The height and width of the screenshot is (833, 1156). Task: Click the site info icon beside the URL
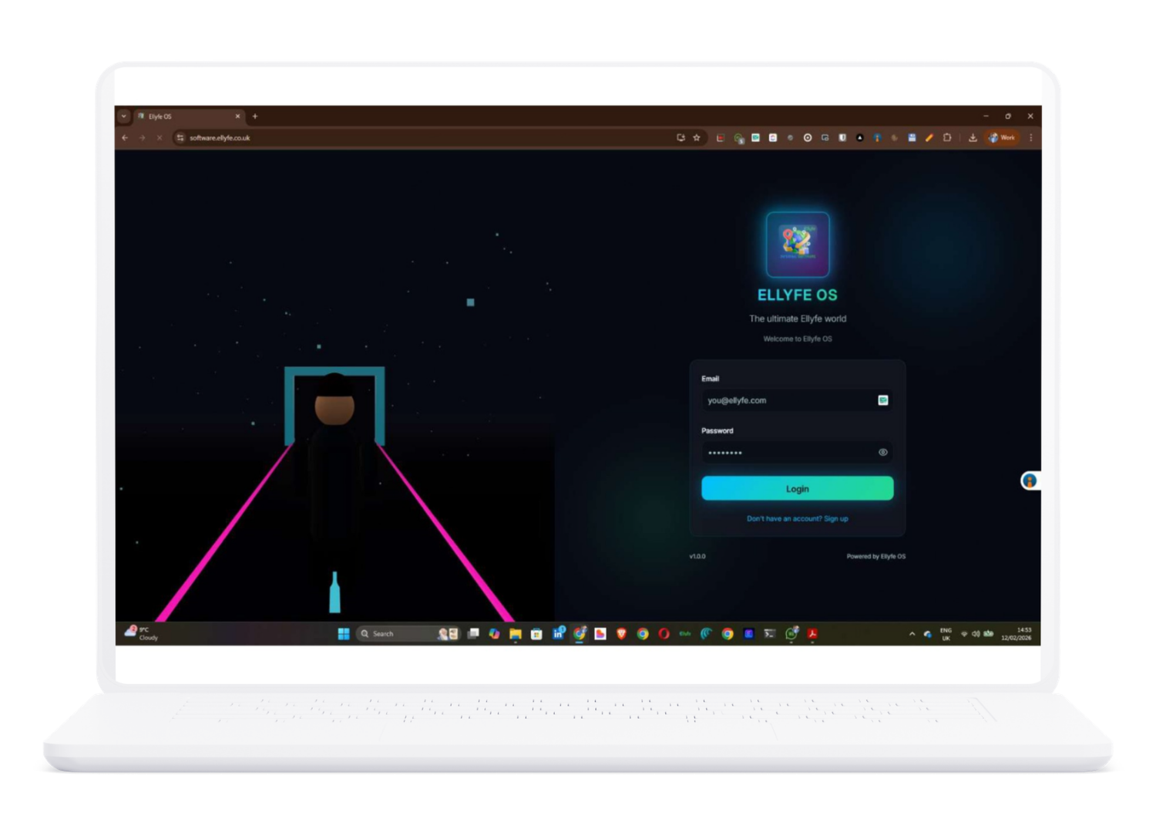point(180,137)
